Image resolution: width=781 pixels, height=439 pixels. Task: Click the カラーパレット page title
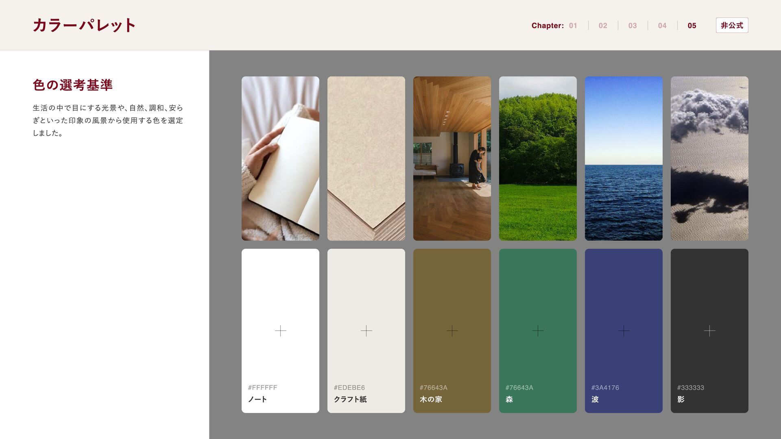click(x=84, y=25)
